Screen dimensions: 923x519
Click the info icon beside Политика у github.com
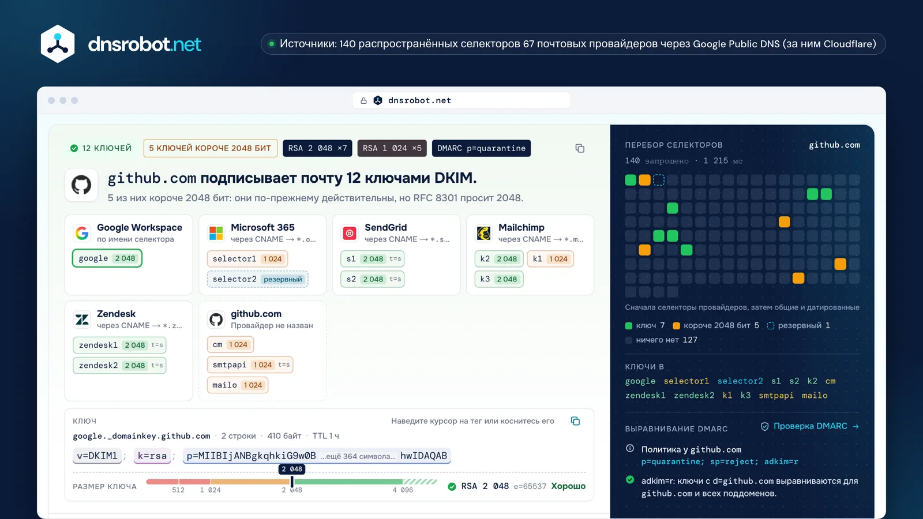pos(630,449)
